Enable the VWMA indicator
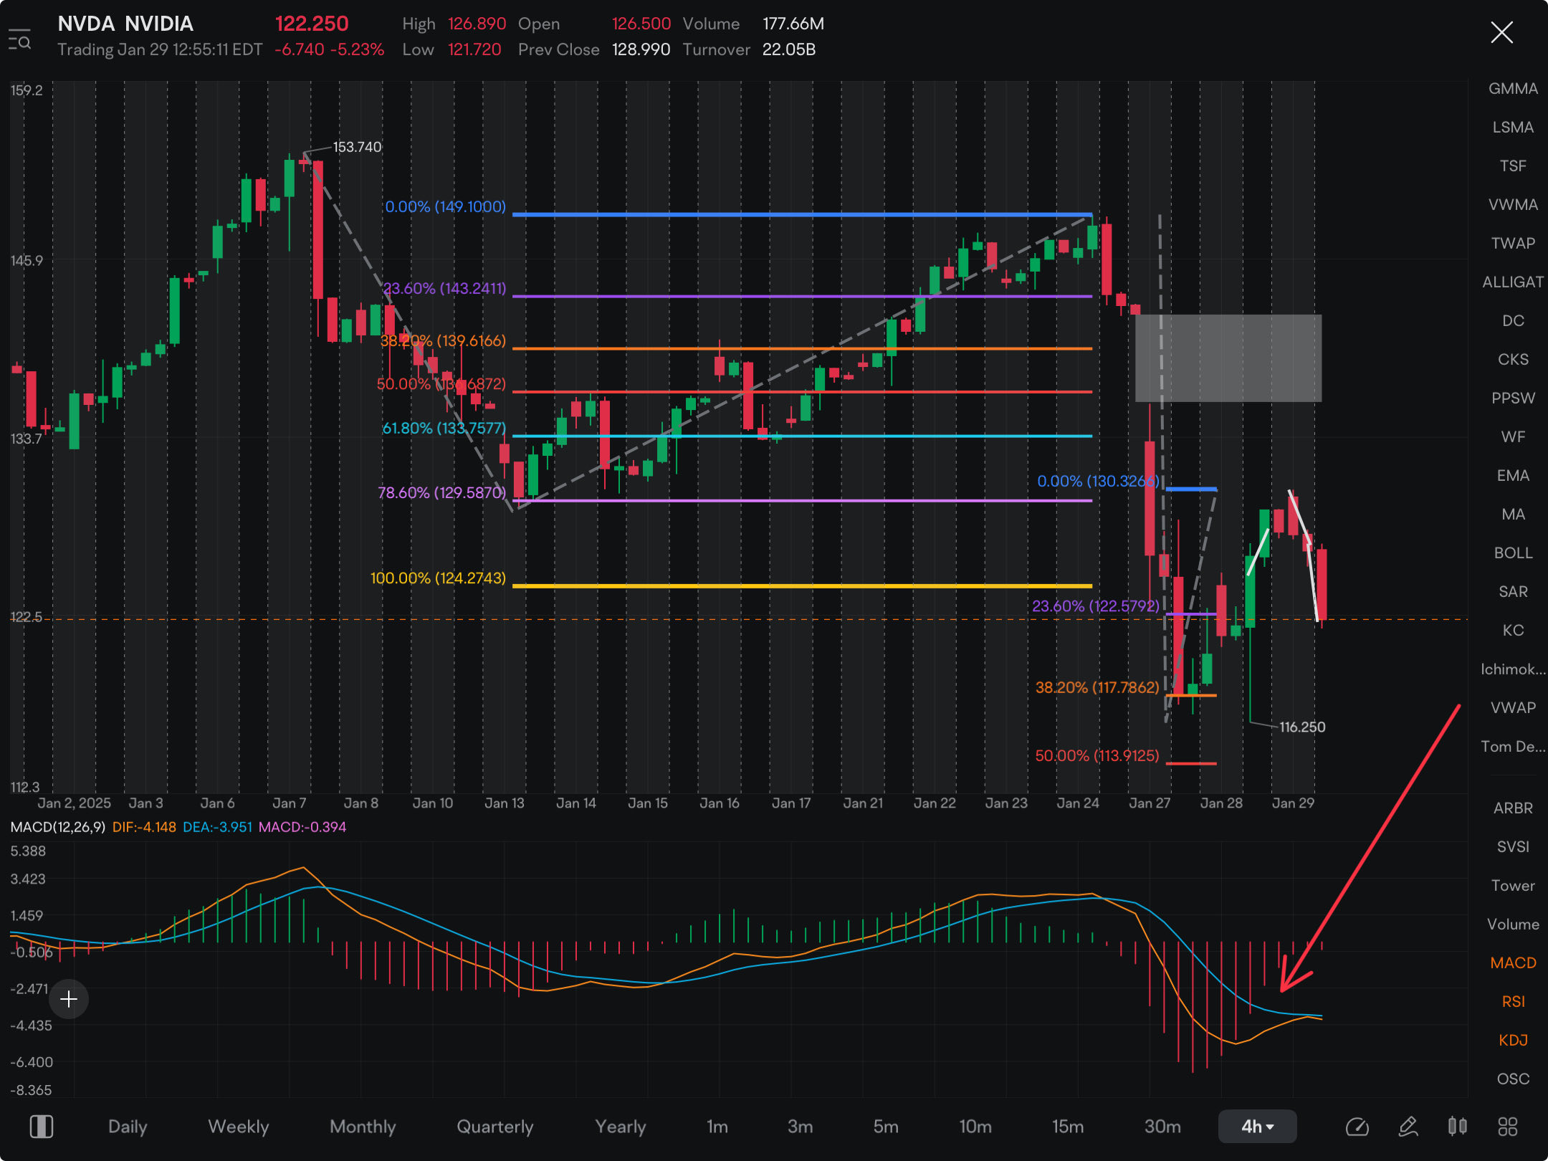Screen dimensions: 1548x1161 click(1513, 205)
